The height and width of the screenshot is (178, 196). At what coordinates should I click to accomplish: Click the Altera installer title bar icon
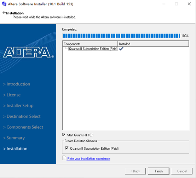coord(4,4)
